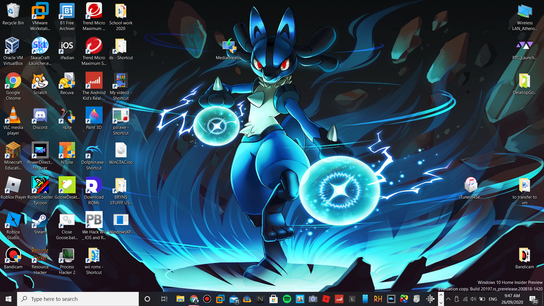Open the Discord desktop icon
Image resolution: width=544 pixels, height=306 pixels.
pyautogui.click(x=40, y=118)
